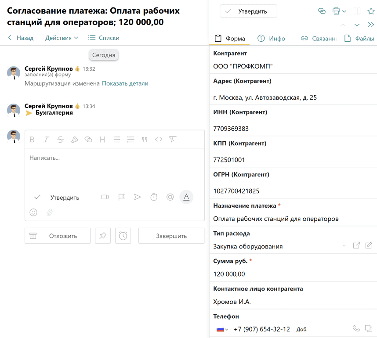
Task: Pin the task with the pushpin button
Action: [103, 236]
